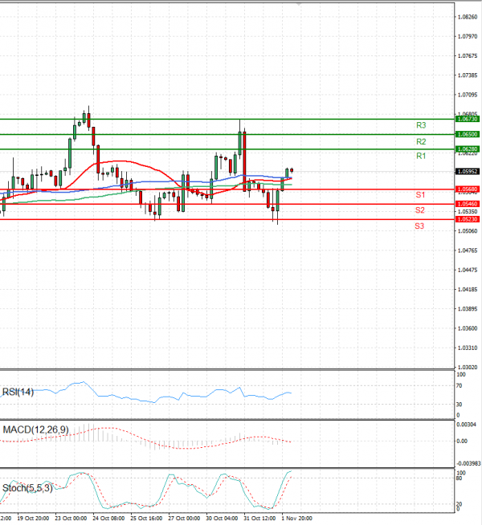
Task: Click the 27 Oct 00:00 time label
Action: (184, 519)
